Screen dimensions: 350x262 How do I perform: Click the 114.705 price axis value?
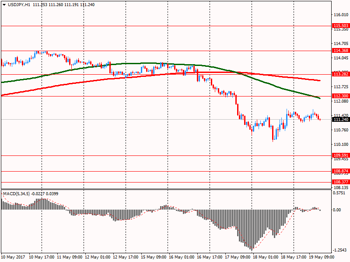click(x=341, y=44)
